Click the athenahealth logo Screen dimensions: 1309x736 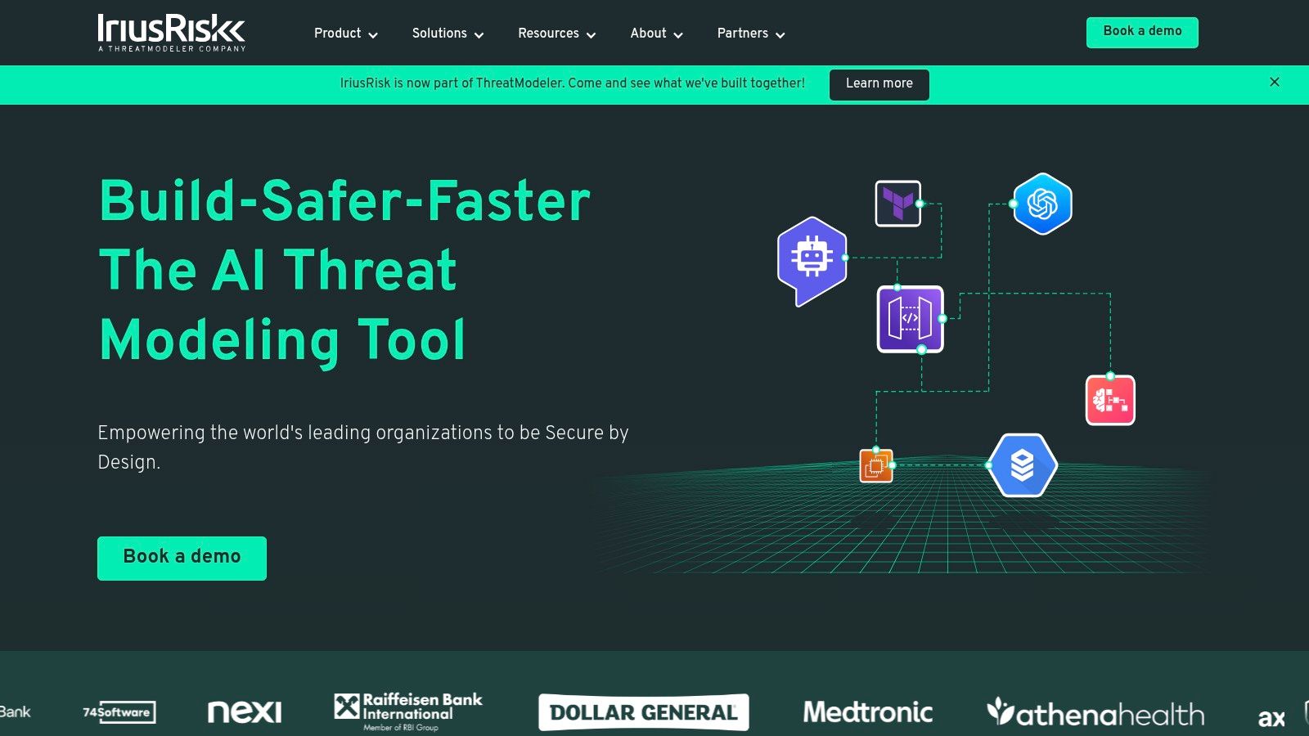(x=1096, y=712)
